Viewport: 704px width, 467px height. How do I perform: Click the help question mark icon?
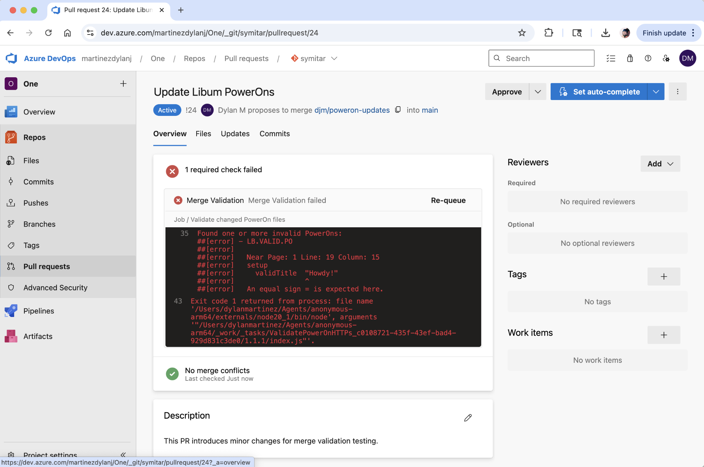[648, 58]
